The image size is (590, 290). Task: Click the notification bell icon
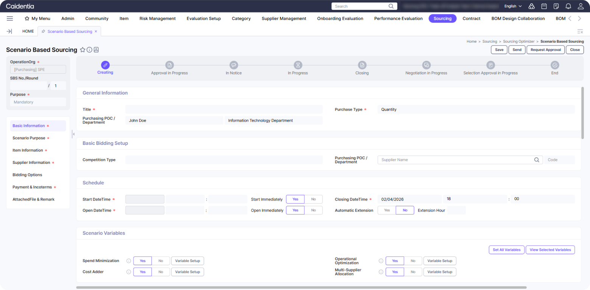(568, 6)
